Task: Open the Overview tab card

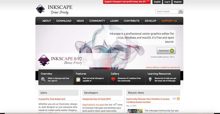Action: tap(56, 77)
